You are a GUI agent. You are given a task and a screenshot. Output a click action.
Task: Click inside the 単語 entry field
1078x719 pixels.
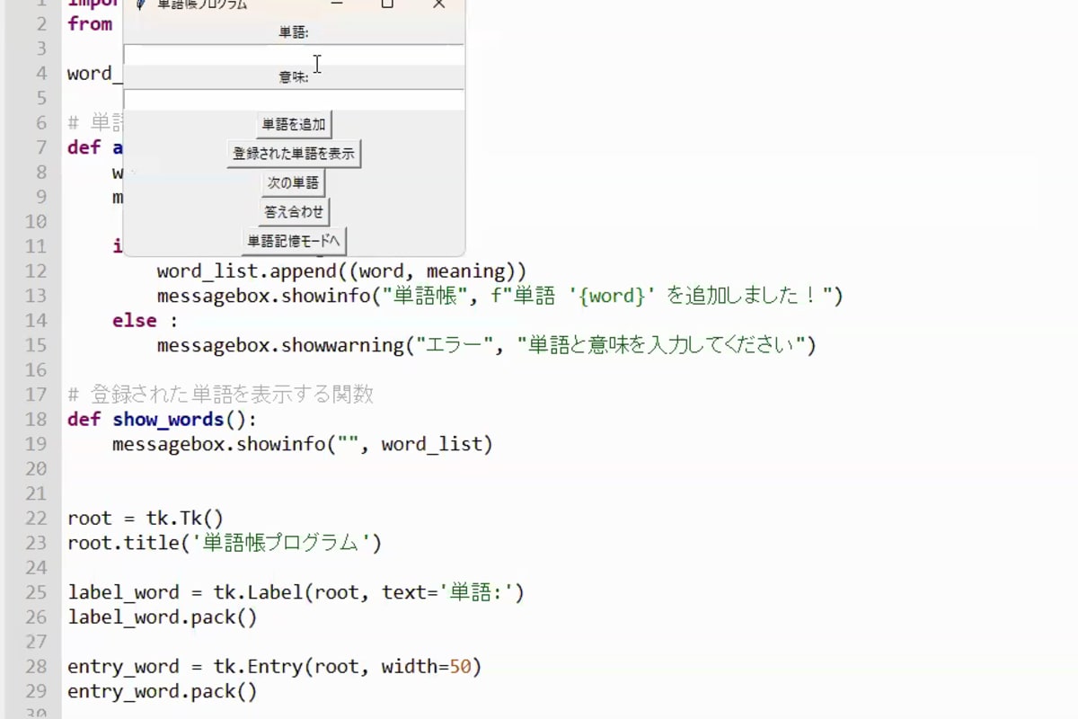(294, 54)
